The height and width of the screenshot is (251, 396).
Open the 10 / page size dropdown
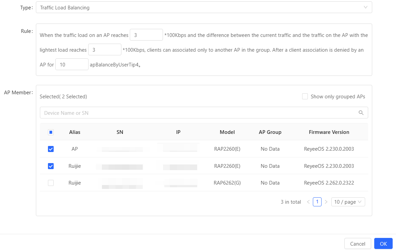(x=348, y=202)
